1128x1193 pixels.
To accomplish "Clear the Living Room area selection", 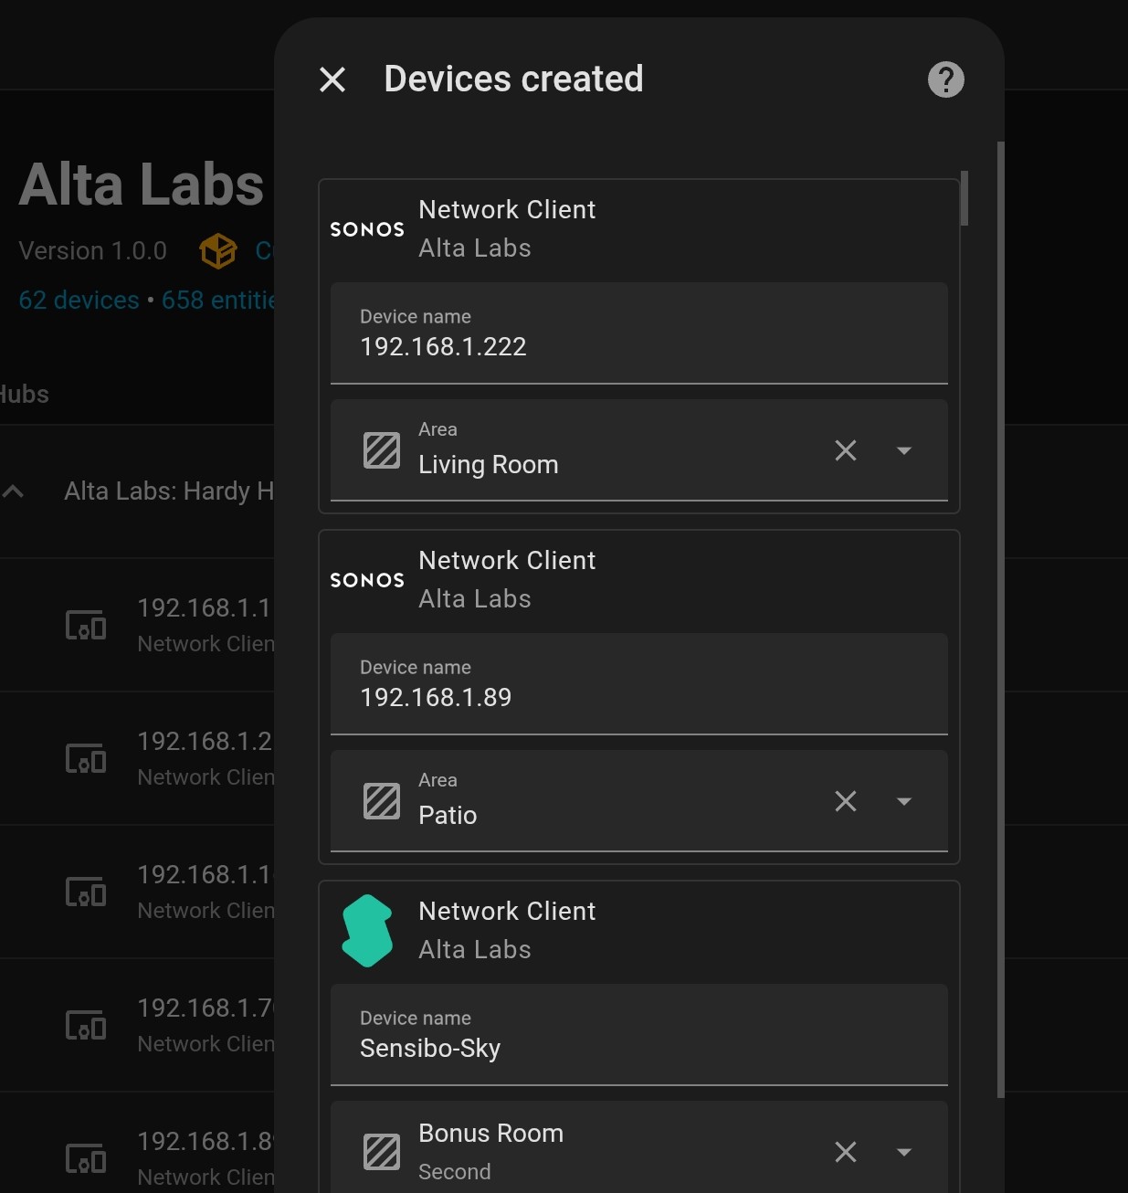I will coord(846,450).
